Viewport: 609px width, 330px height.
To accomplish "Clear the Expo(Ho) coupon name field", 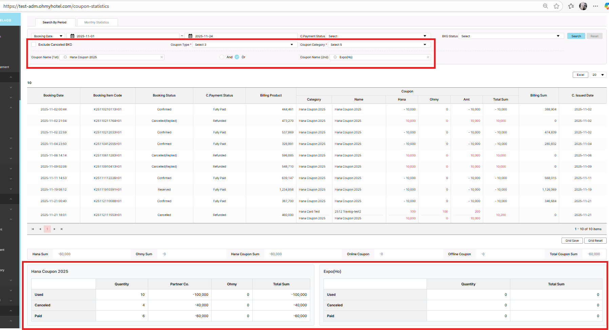I will (428, 57).
